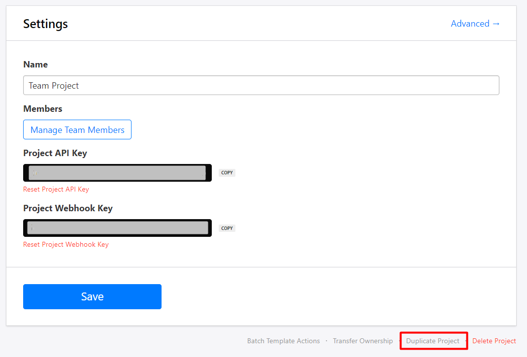Click the Members section label
527x357 pixels.
coord(43,109)
